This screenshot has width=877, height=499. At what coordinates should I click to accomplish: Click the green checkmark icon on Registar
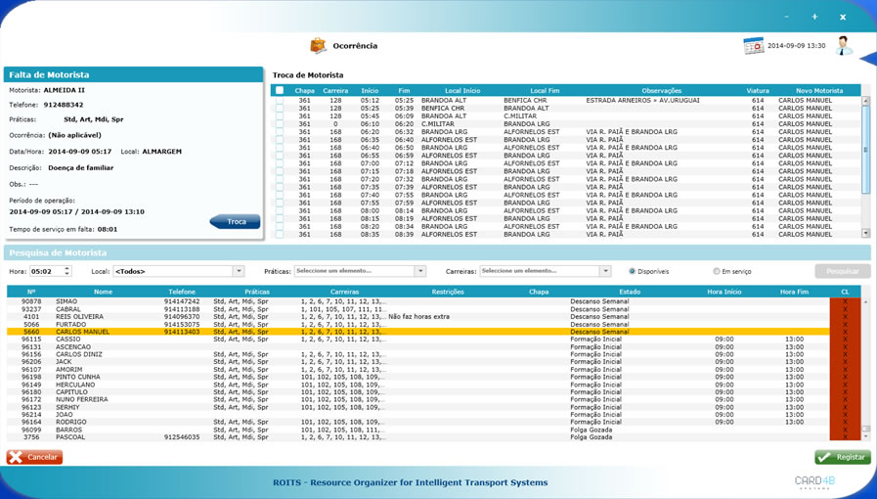pyautogui.click(x=825, y=457)
